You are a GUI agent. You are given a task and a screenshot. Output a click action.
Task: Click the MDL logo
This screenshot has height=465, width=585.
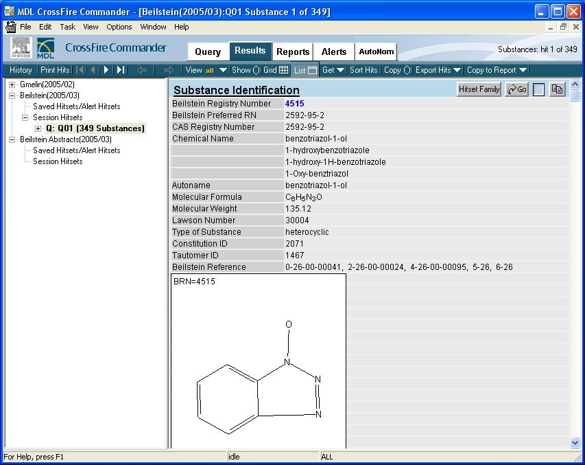[45, 48]
